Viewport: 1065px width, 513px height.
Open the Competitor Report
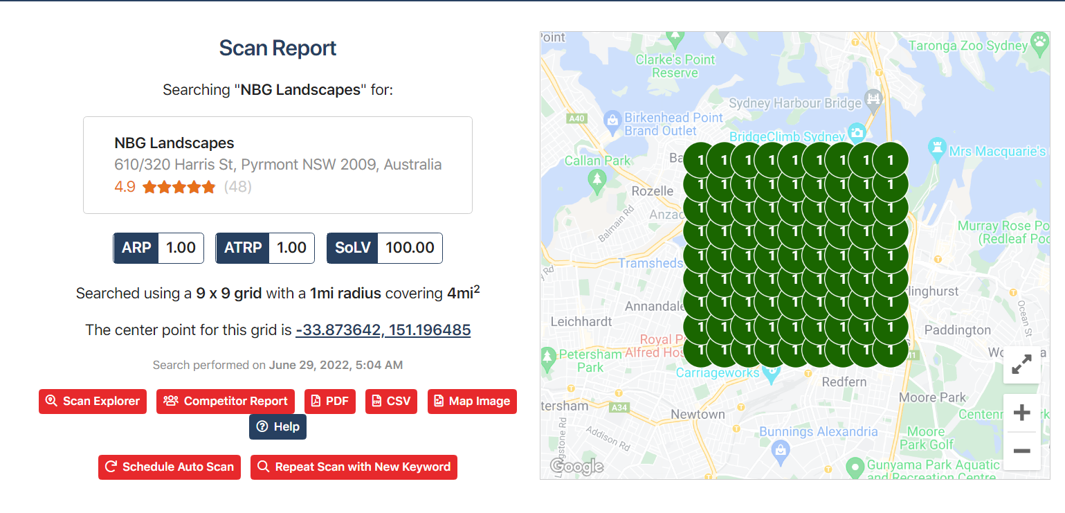tap(226, 402)
